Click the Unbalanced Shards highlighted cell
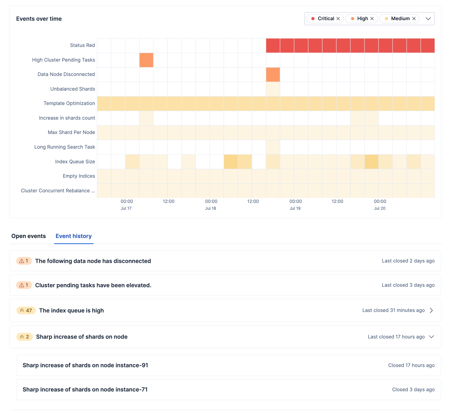 (x=273, y=89)
